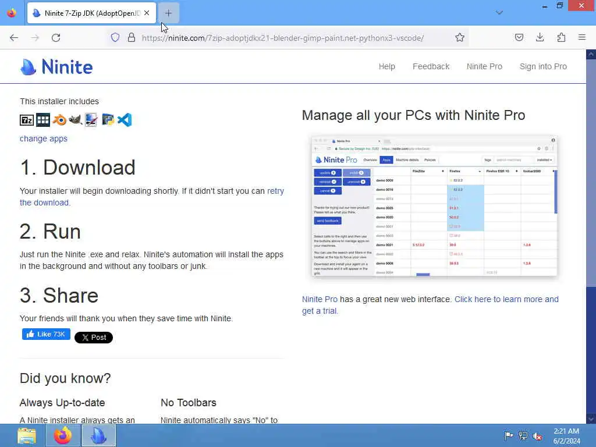This screenshot has height=447, width=596.
Task: Open Ninite Pro in header
Action: [484, 66]
